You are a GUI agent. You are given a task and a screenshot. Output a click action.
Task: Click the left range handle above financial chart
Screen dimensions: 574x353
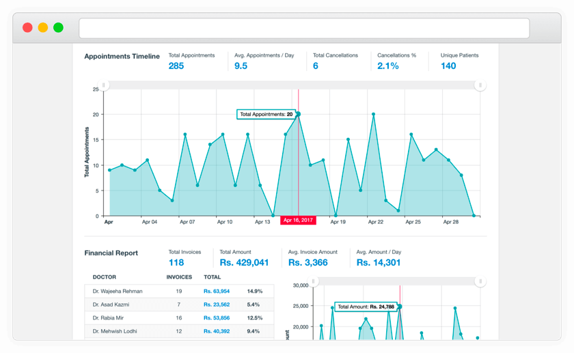[x=313, y=281]
